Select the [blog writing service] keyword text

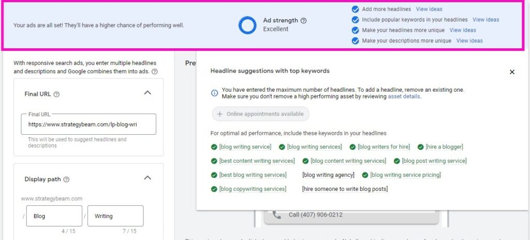click(x=245, y=147)
